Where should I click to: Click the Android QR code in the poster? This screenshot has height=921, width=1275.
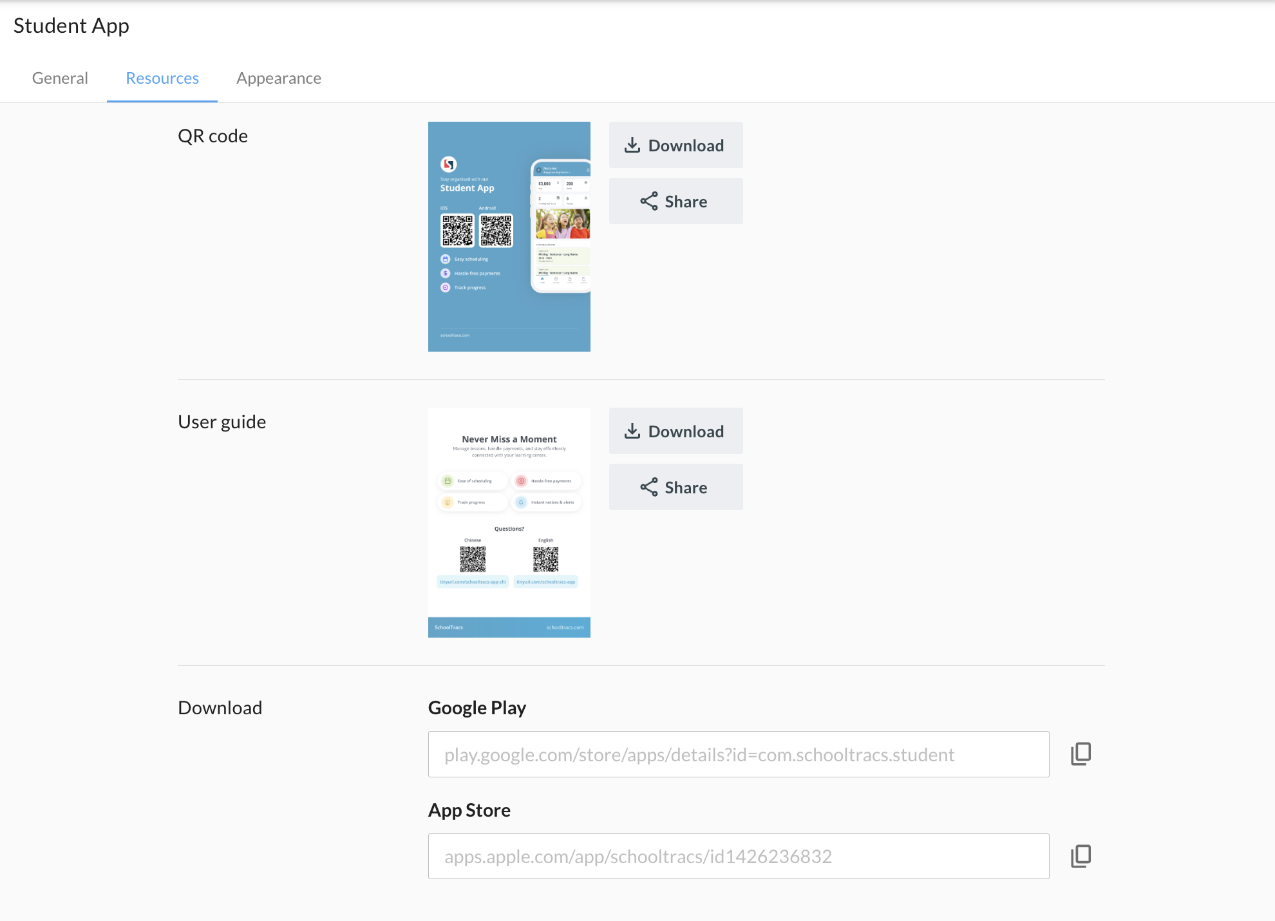(x=496, y=231)
